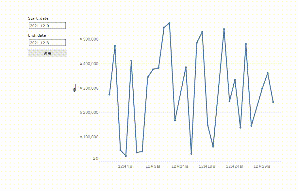Screen dimensions: 298x191
Task: Click the 12月14日 axis label
Action: [180, 166]
